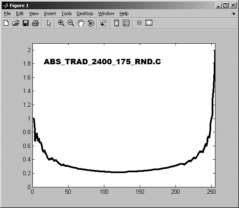Activate the Data Cursor tool

(104, 23)
